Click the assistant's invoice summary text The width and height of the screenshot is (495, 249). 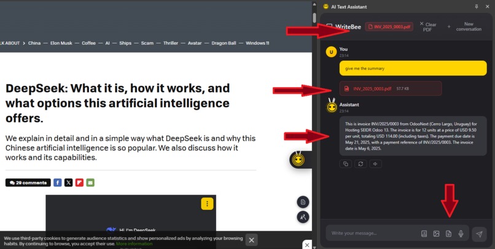pos(411,136)
